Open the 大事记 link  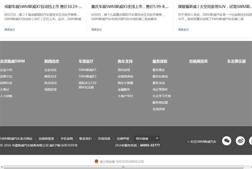click(5, 90)
